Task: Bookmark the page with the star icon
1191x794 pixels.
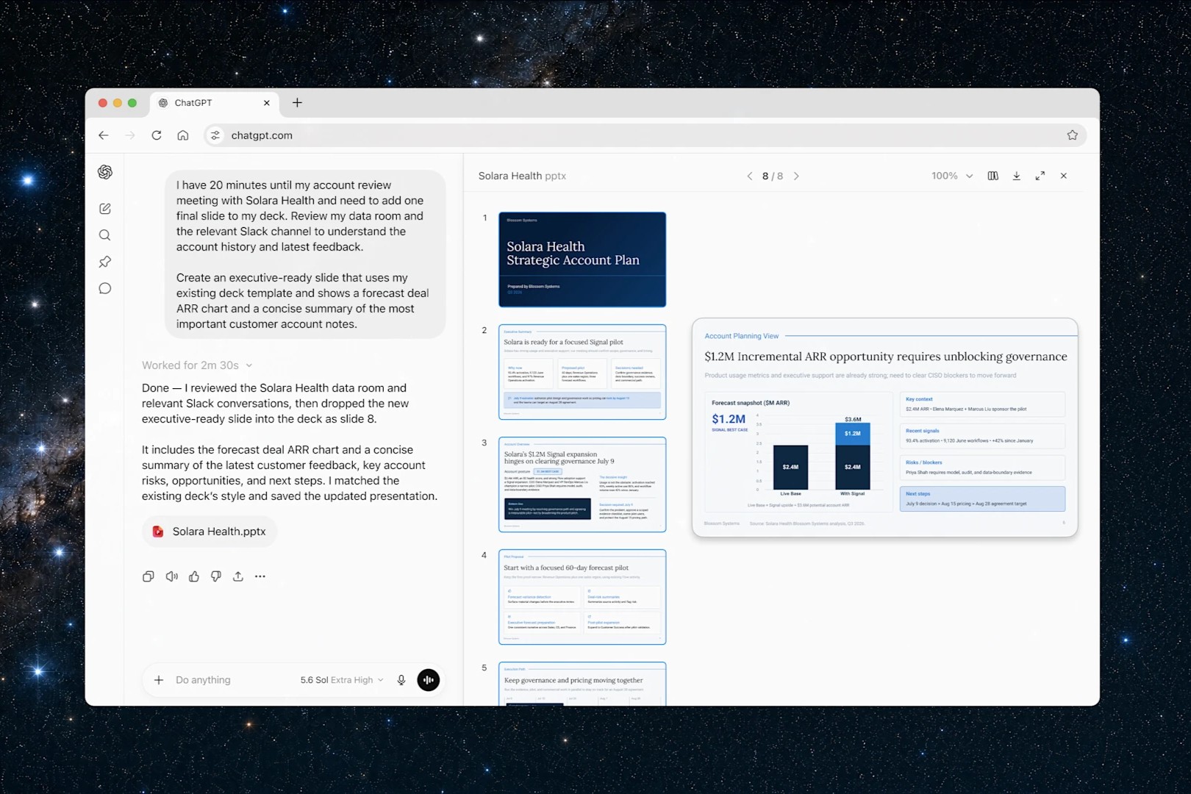Action: tap(1073, 135)
